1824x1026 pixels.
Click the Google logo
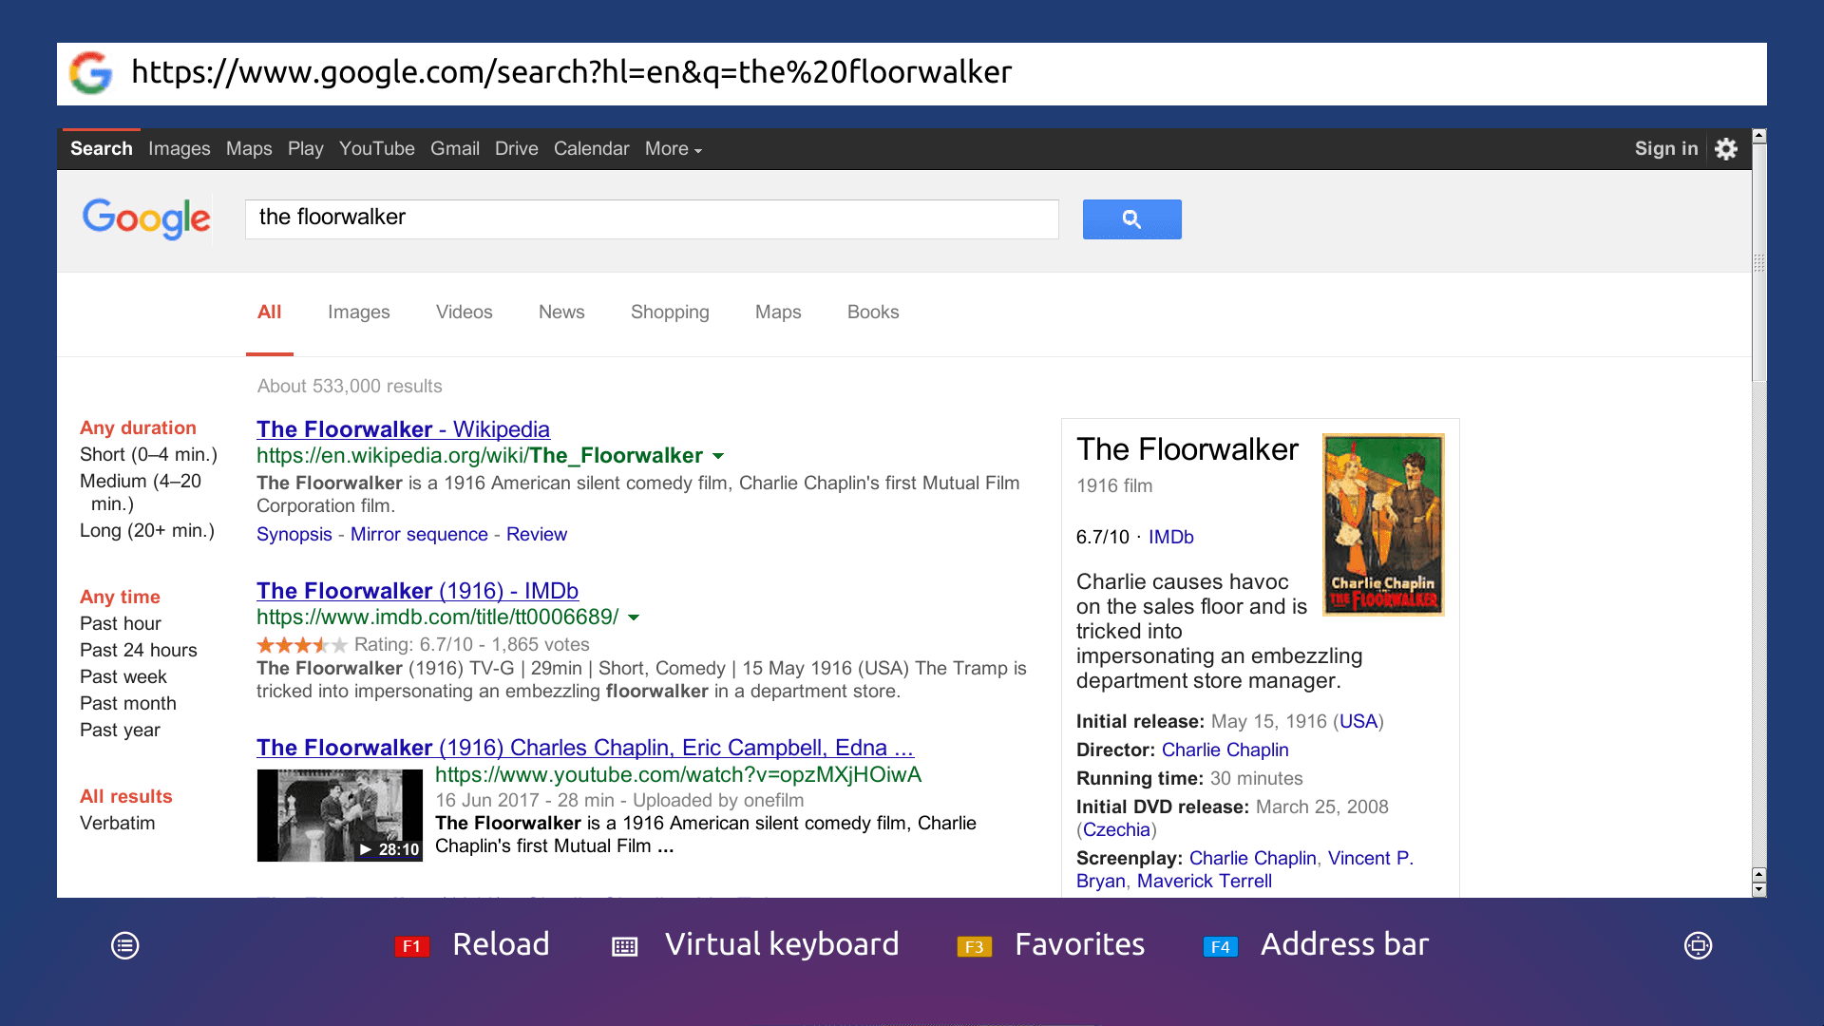click(x=146, y=218)
